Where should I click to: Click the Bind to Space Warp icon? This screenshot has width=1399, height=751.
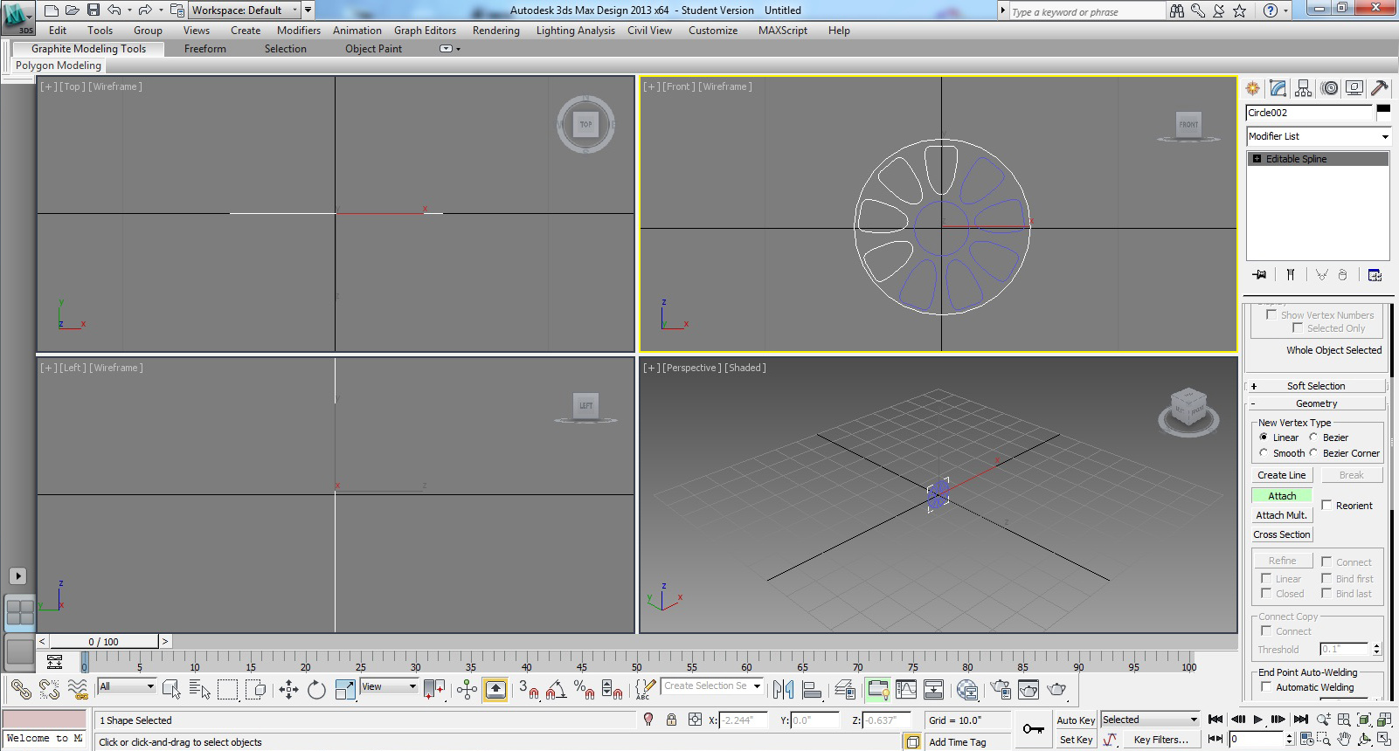tap(78, 690)
